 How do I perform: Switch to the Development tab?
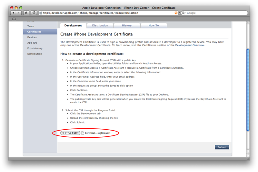click(x=73, y=26)
